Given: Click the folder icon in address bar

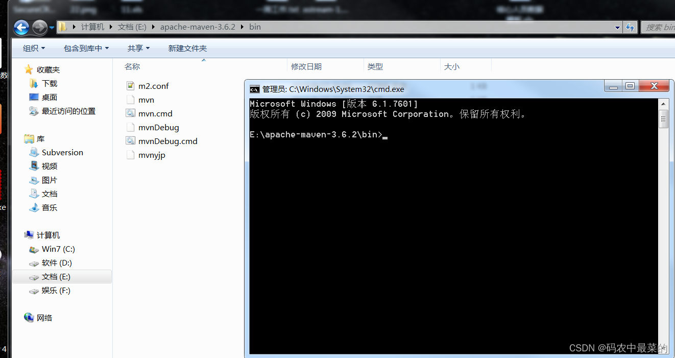Looking at the screenshot, I should pyautogui.click(x=62, y=27).
